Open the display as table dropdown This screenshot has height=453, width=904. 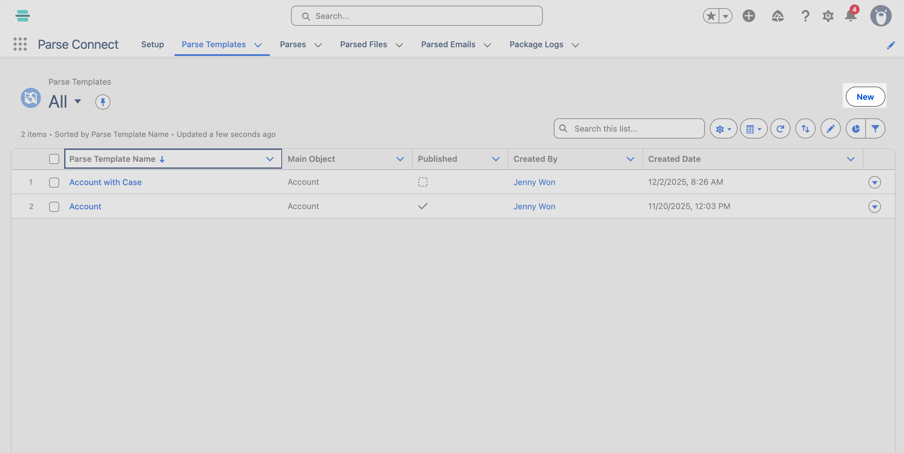[754, 128]
